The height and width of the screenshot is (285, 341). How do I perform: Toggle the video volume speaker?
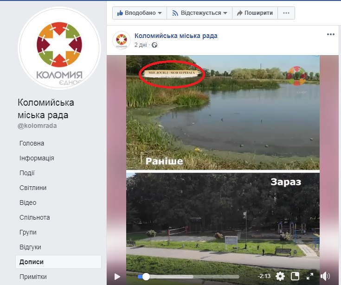325,276
